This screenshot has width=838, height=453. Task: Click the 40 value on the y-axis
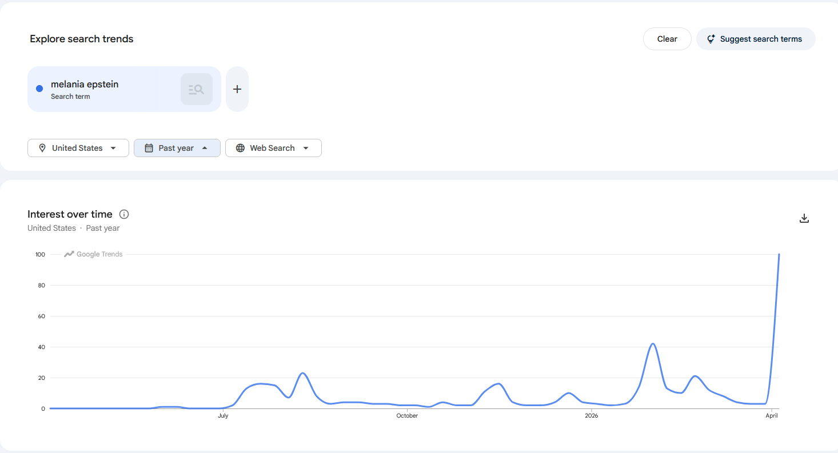point(42,347)
